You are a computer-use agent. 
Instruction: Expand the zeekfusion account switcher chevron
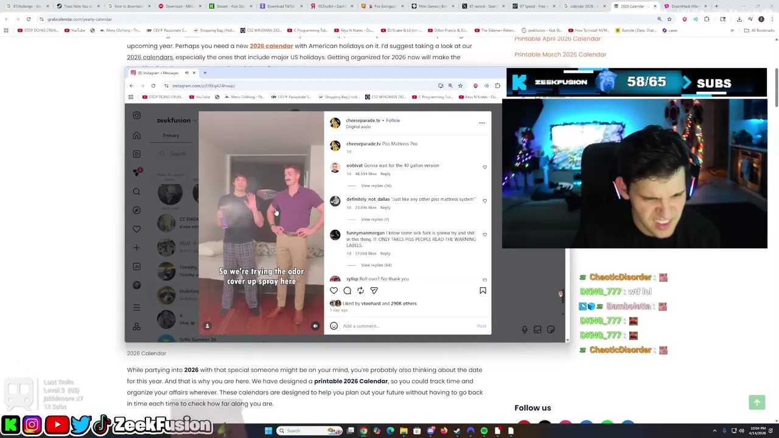coord(195,120)
